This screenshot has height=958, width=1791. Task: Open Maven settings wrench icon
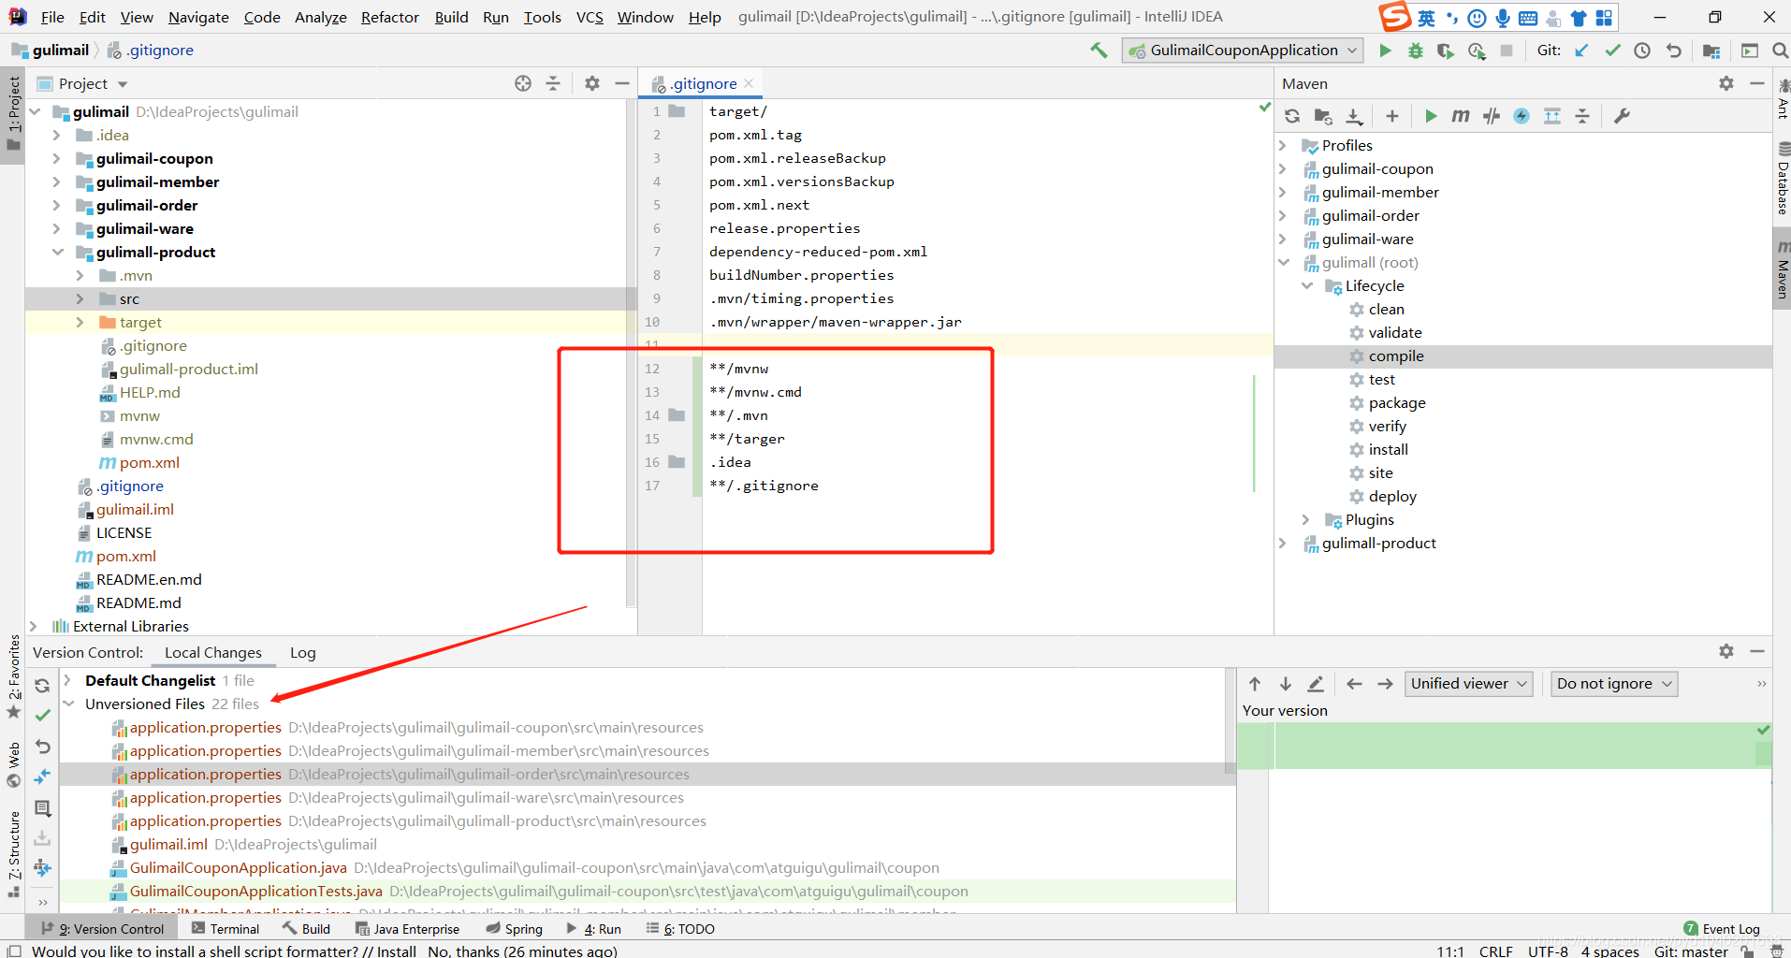pyautogui.click(x=1623, y=116)
